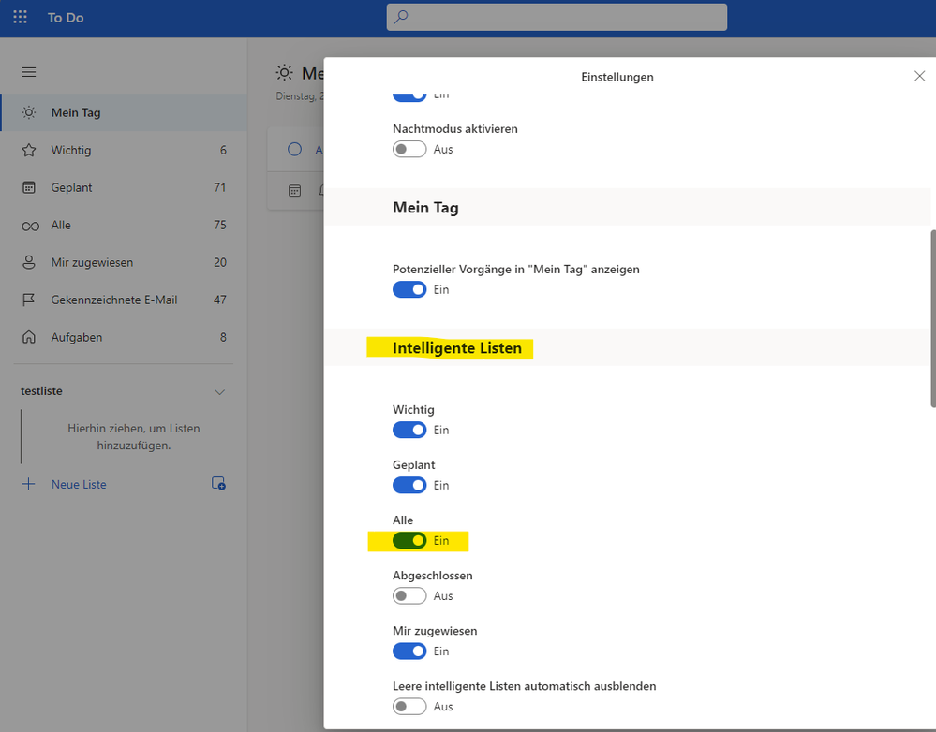Viewport: 936px width, 732px height.
Task: Toggle Nachtmodus aktivieren switch
Action: [409, 149]
